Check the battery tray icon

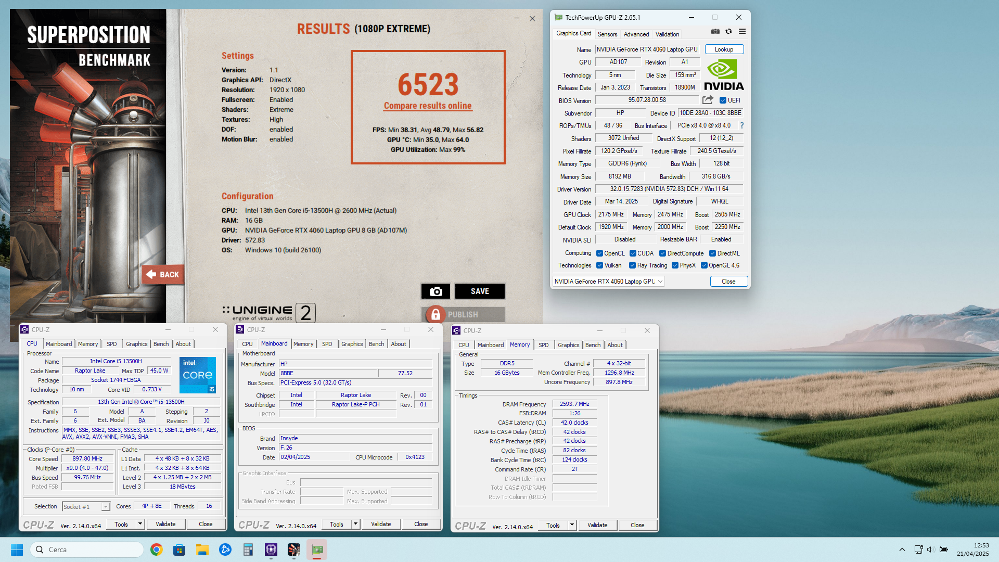(x=944, y=550)
